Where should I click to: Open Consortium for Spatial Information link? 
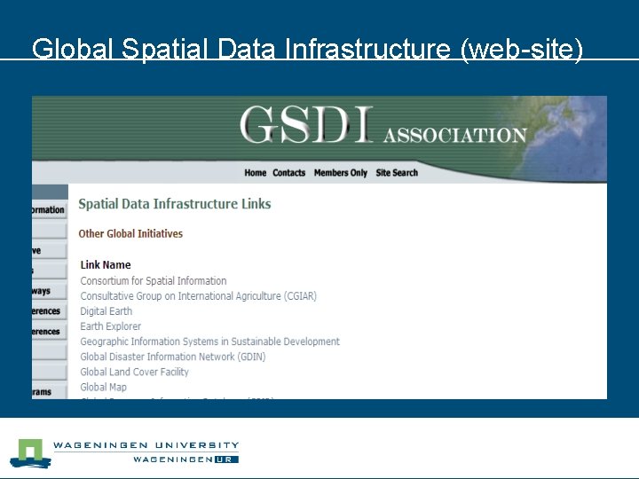pyautogui.click(x=154, y=281)
